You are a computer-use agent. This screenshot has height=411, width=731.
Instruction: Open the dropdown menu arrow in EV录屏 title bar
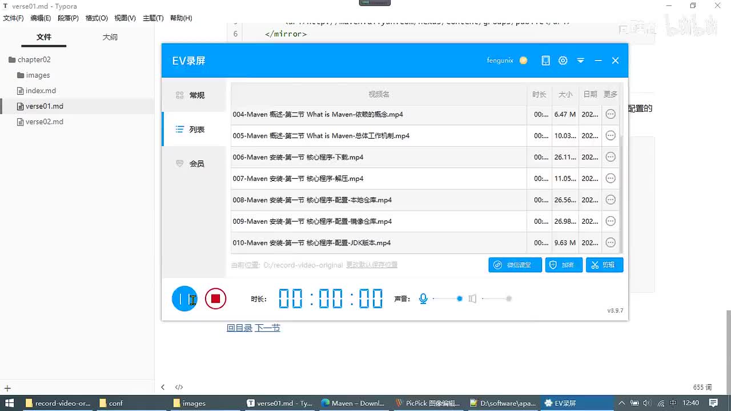580,61
